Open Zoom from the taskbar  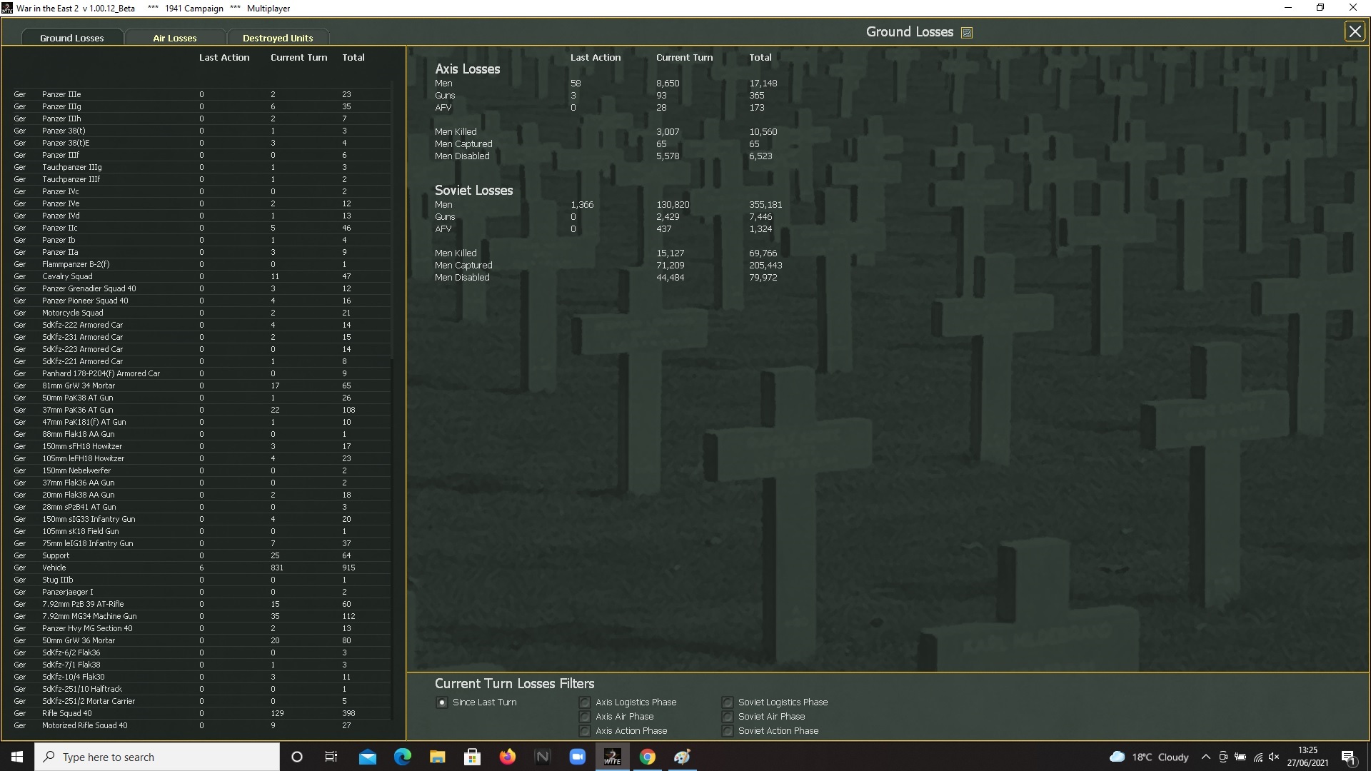point(577,757)
